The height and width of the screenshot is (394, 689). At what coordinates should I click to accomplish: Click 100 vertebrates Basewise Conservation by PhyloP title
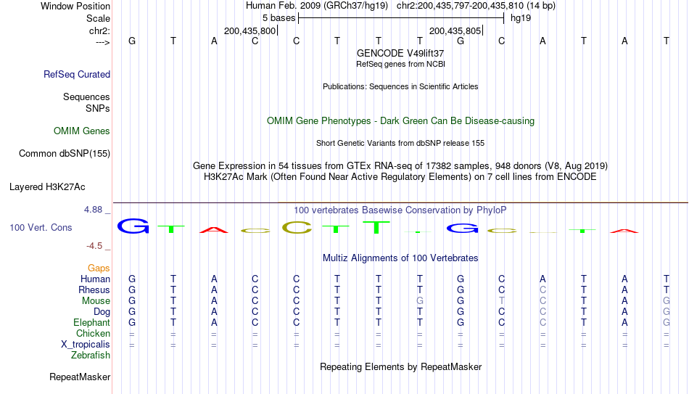(400, 210)
